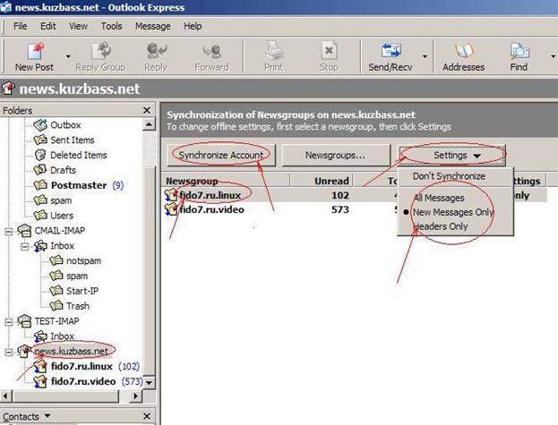Screen dimensions: 558x425
Task: Click the Deleted Items folder icon
Action: click(40, 155)
